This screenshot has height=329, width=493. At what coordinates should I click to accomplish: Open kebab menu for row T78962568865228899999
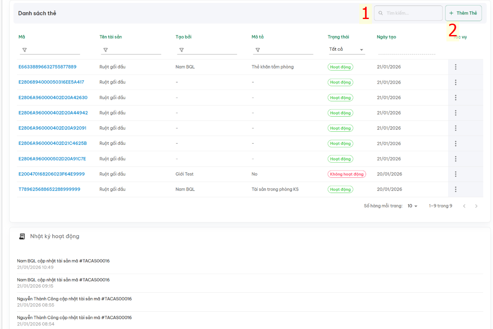pos(455,189)
